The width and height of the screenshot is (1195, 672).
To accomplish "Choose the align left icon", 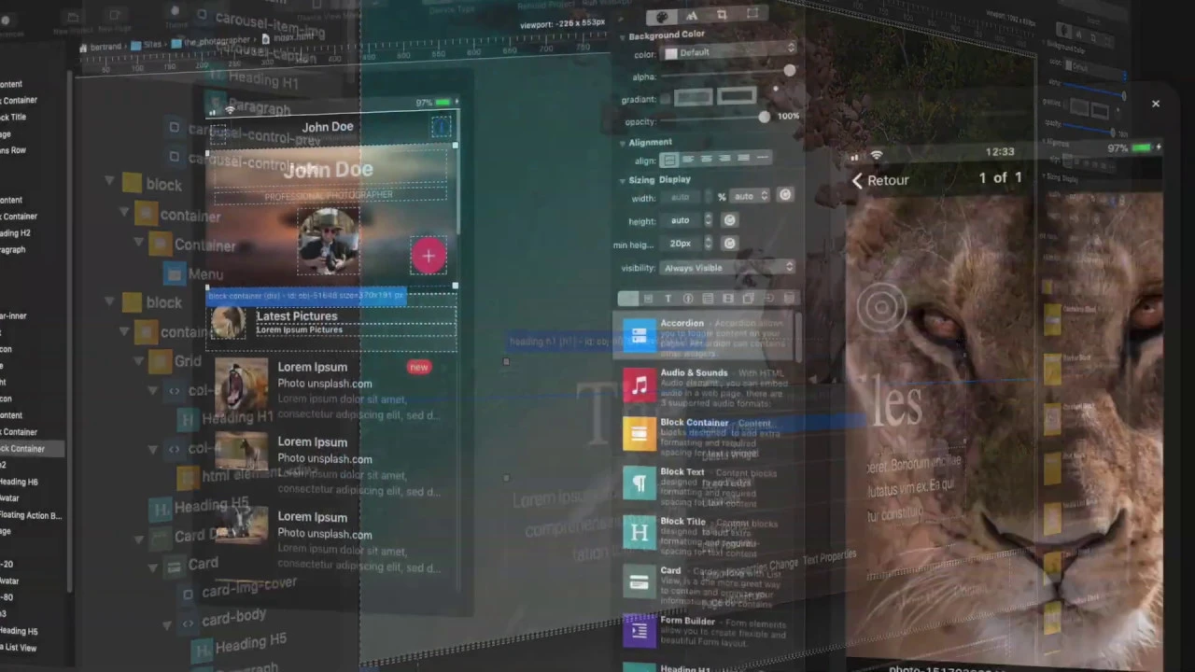I will (688, 160).
